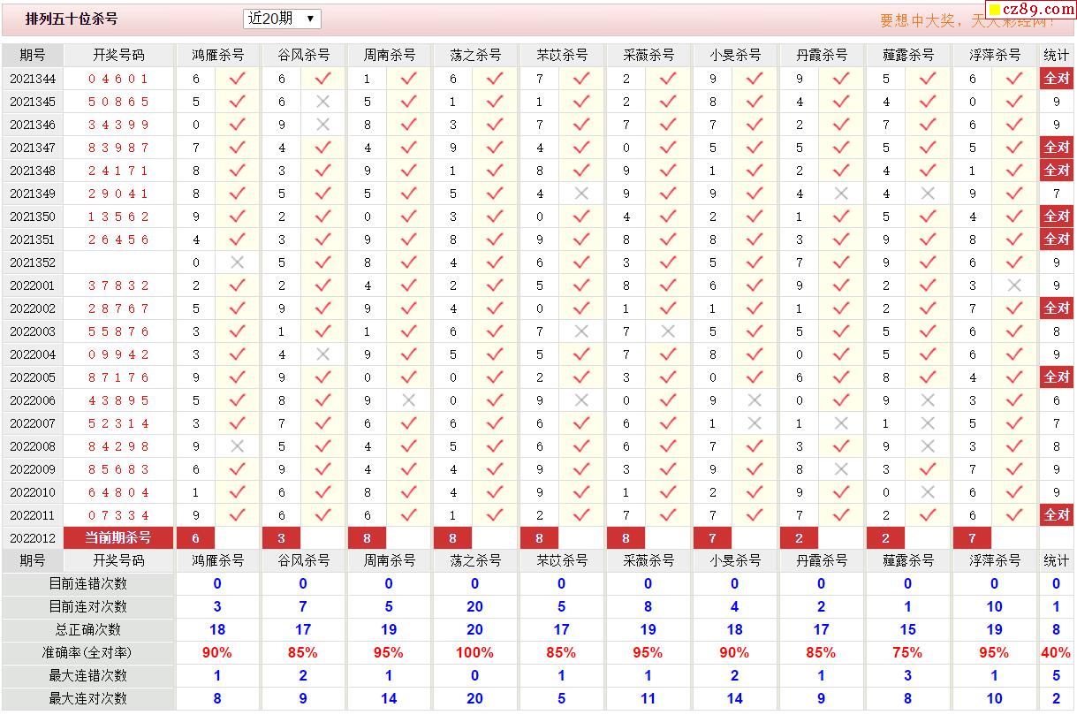Click the 全对 badge in row 2021344
The width and height of the screenshot is (1077, 715).
coord(1057,78)
